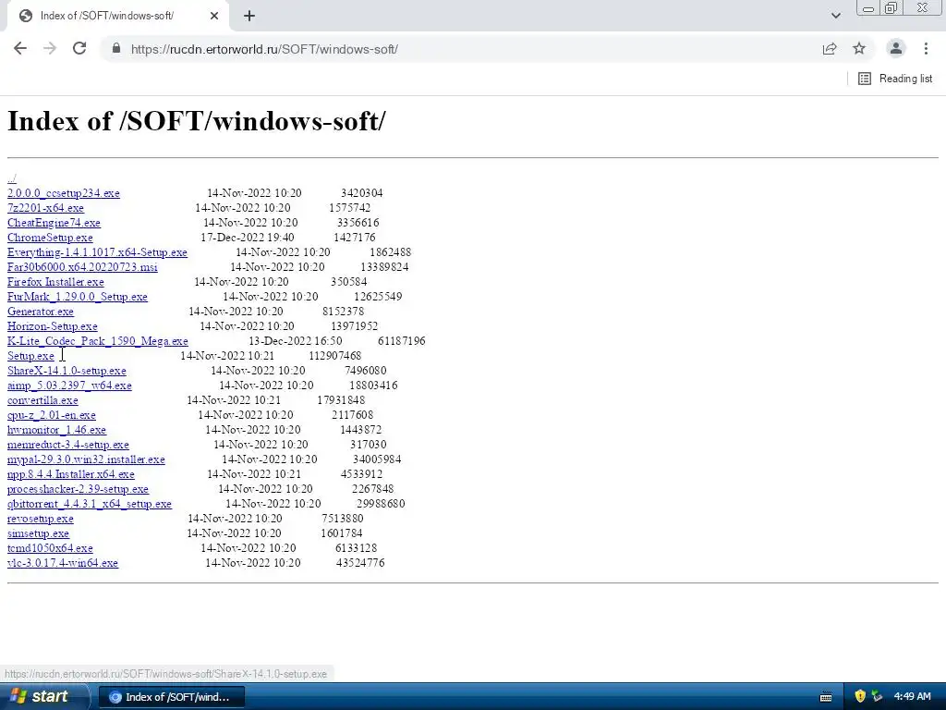Go to the parent directory link
946x710 pixels.
pyautogui.click(x=11, y=178)
